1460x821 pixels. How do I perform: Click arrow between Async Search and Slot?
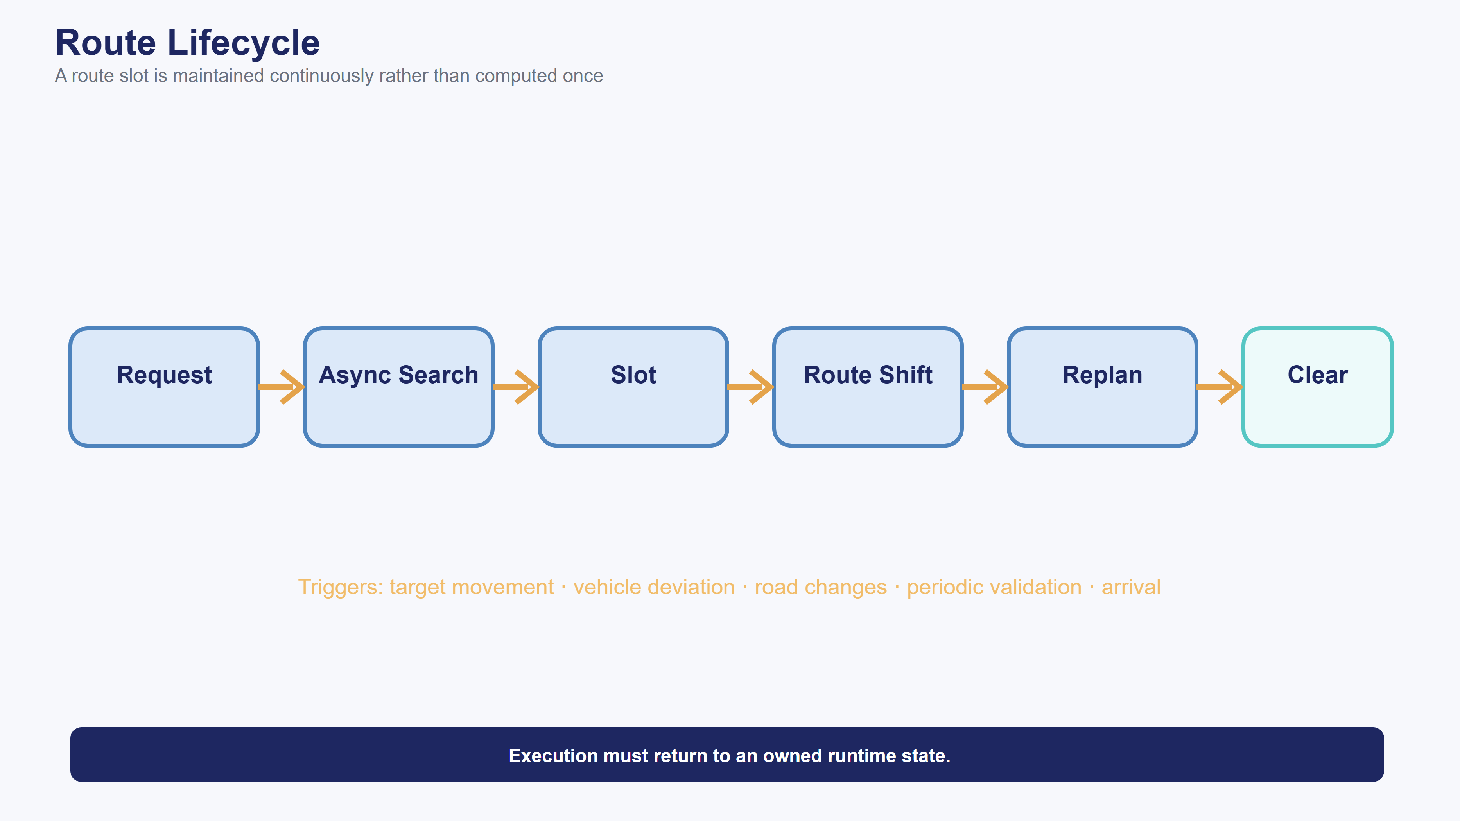tap(517, 387)
